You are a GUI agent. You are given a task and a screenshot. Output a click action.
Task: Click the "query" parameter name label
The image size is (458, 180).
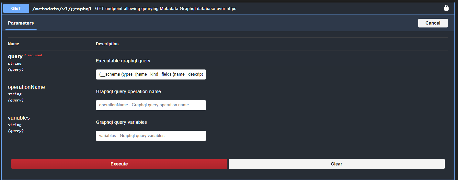15,56
